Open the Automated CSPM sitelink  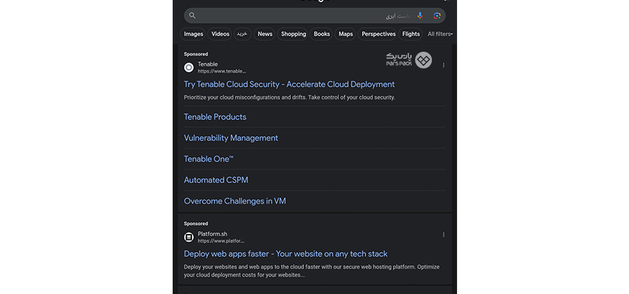[x=216, y=180]
